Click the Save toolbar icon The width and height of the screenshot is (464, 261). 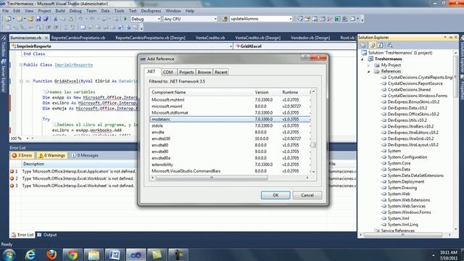[38, 19]
